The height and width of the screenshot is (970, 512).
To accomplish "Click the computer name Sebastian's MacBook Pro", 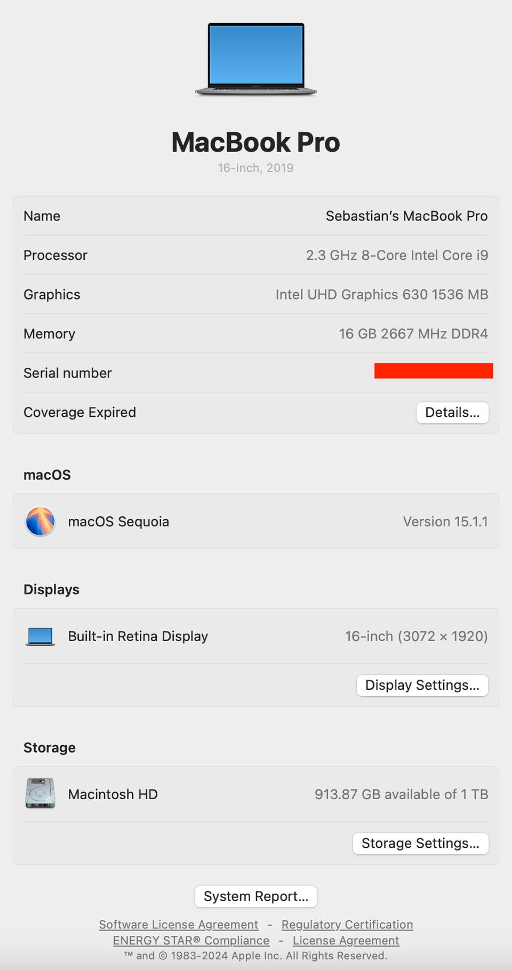I will pos(406,216).
